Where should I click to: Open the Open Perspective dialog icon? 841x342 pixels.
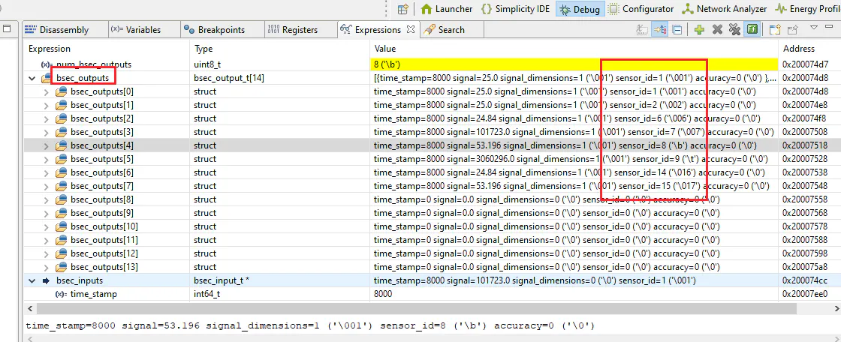click(x=402, y=9)
